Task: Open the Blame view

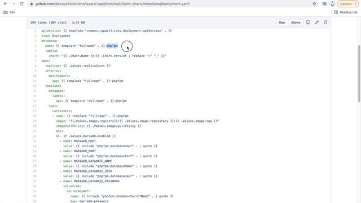Action: point(296,23)
